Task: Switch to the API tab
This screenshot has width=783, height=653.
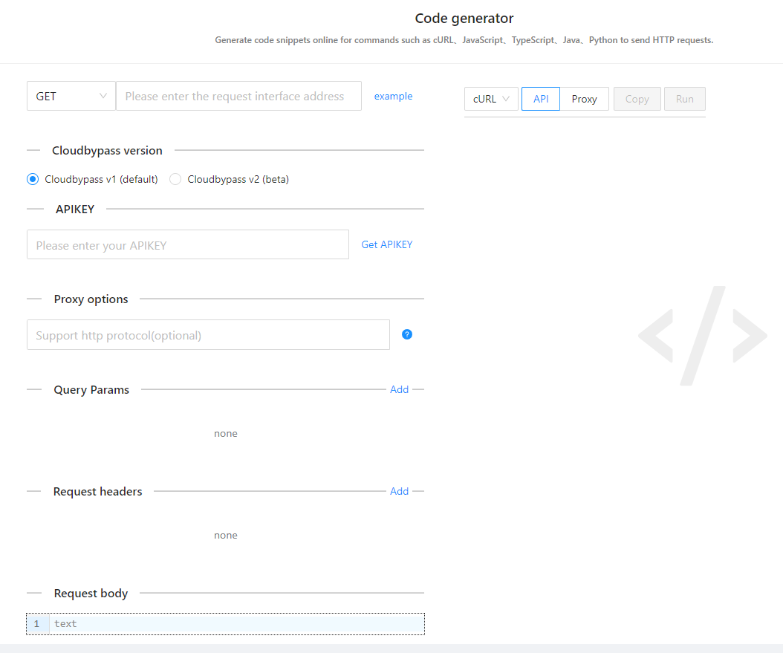Action: (x=541, y=99)
